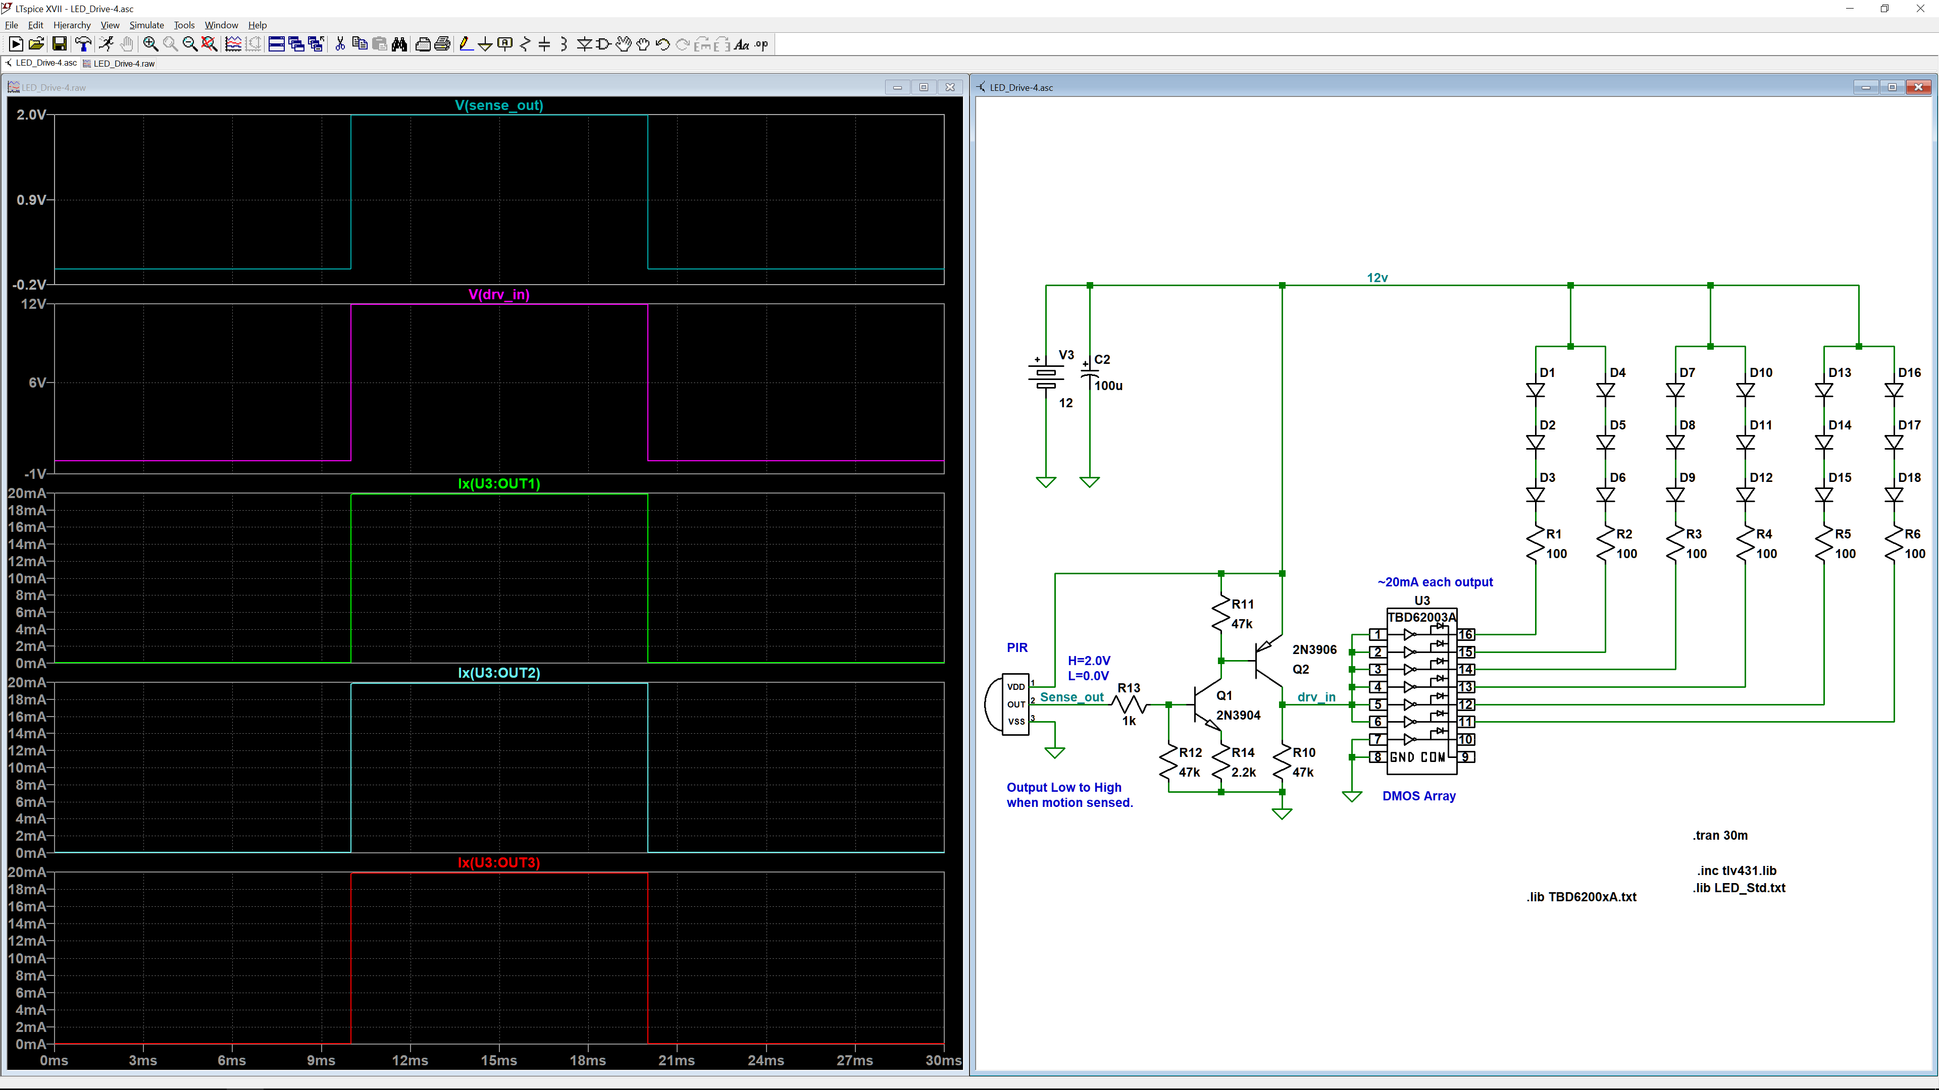
Task: Zoom out with the minus magnifier icon
Action: click(190, 44)
